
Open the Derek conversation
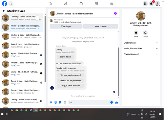pos(22,82)
